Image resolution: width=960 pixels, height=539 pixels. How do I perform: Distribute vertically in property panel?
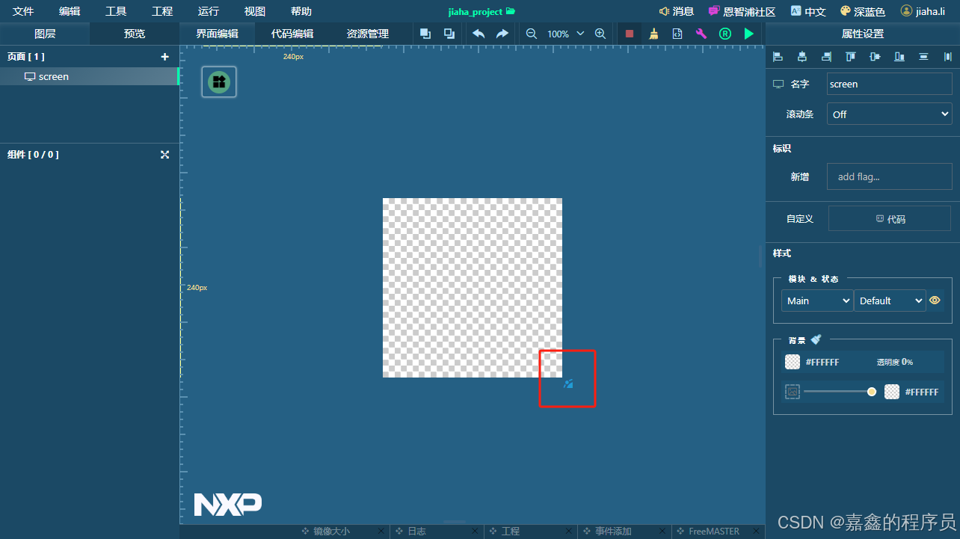click(924, 56)
